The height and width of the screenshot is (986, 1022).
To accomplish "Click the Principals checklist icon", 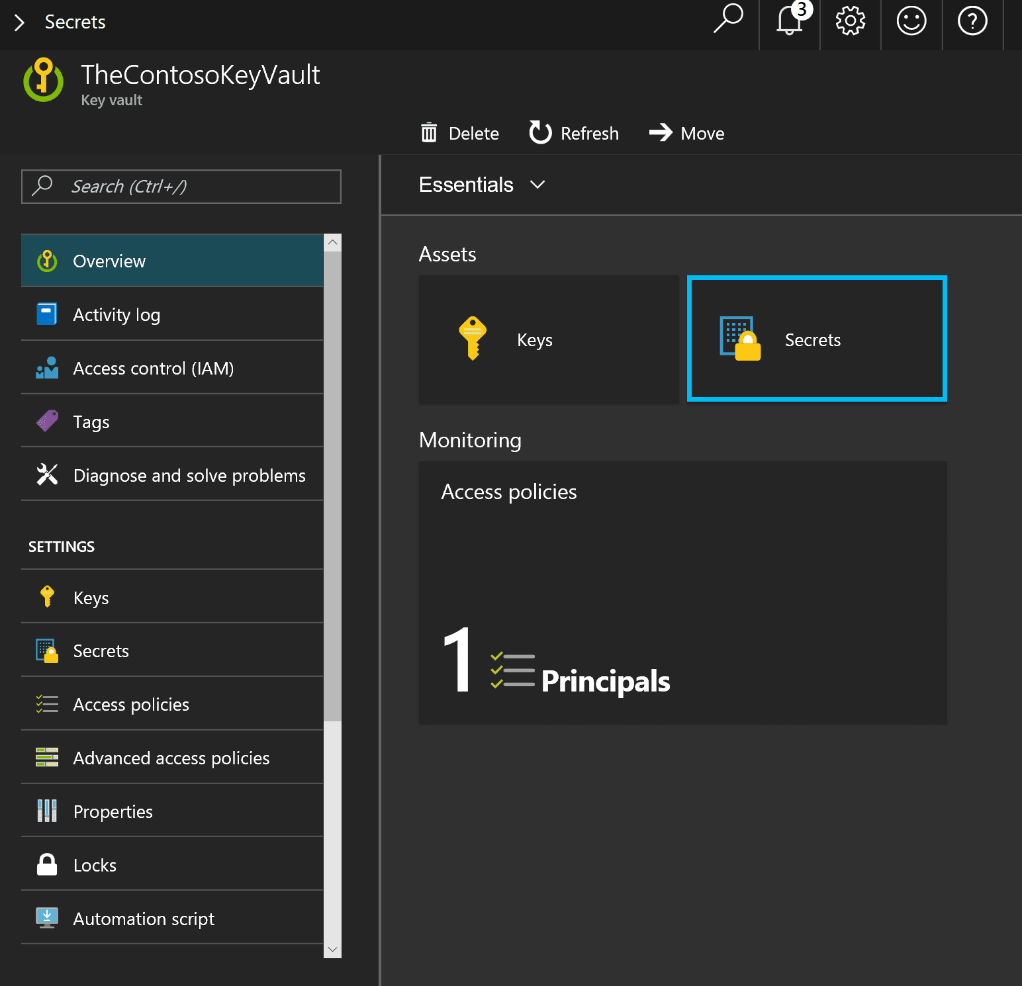I will click(512, 670).
